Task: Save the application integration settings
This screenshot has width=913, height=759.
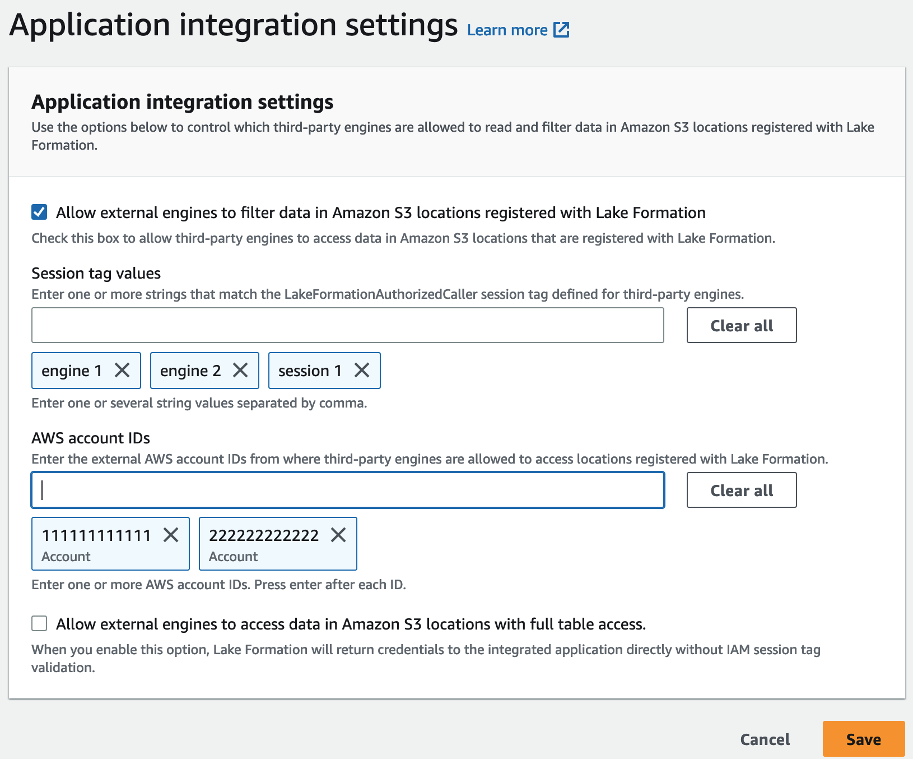Action: [864, 739]
